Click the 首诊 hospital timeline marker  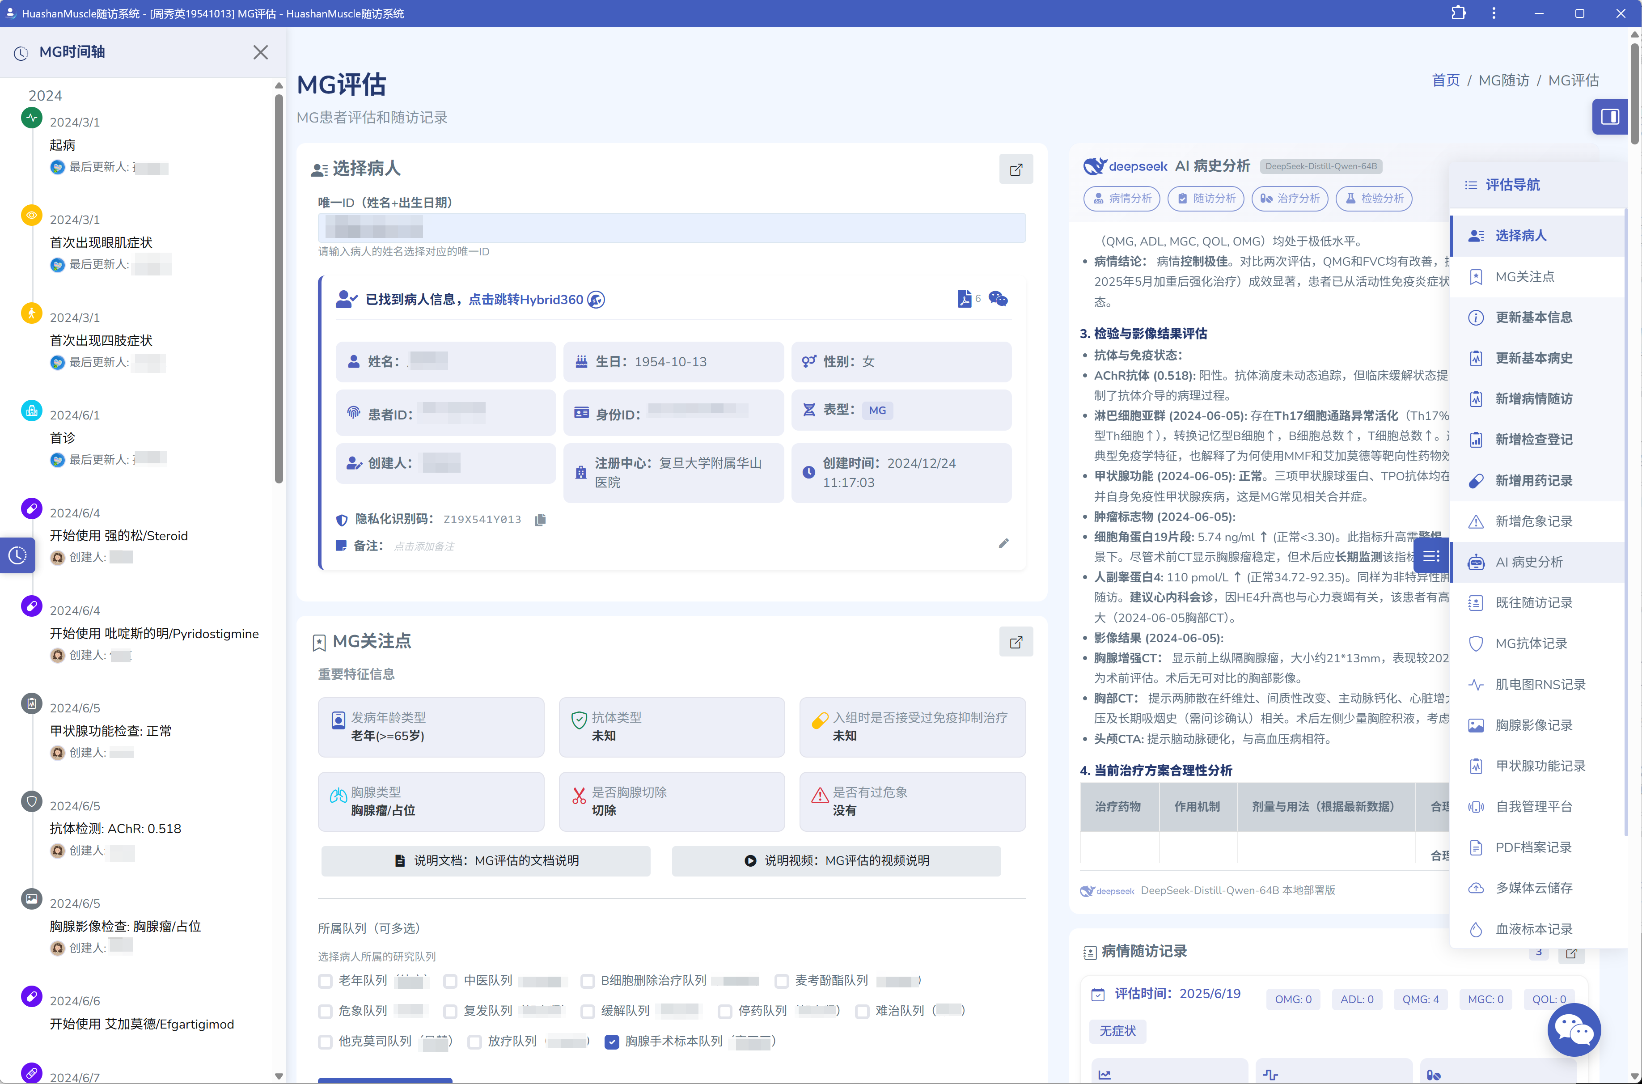point(32,411)
